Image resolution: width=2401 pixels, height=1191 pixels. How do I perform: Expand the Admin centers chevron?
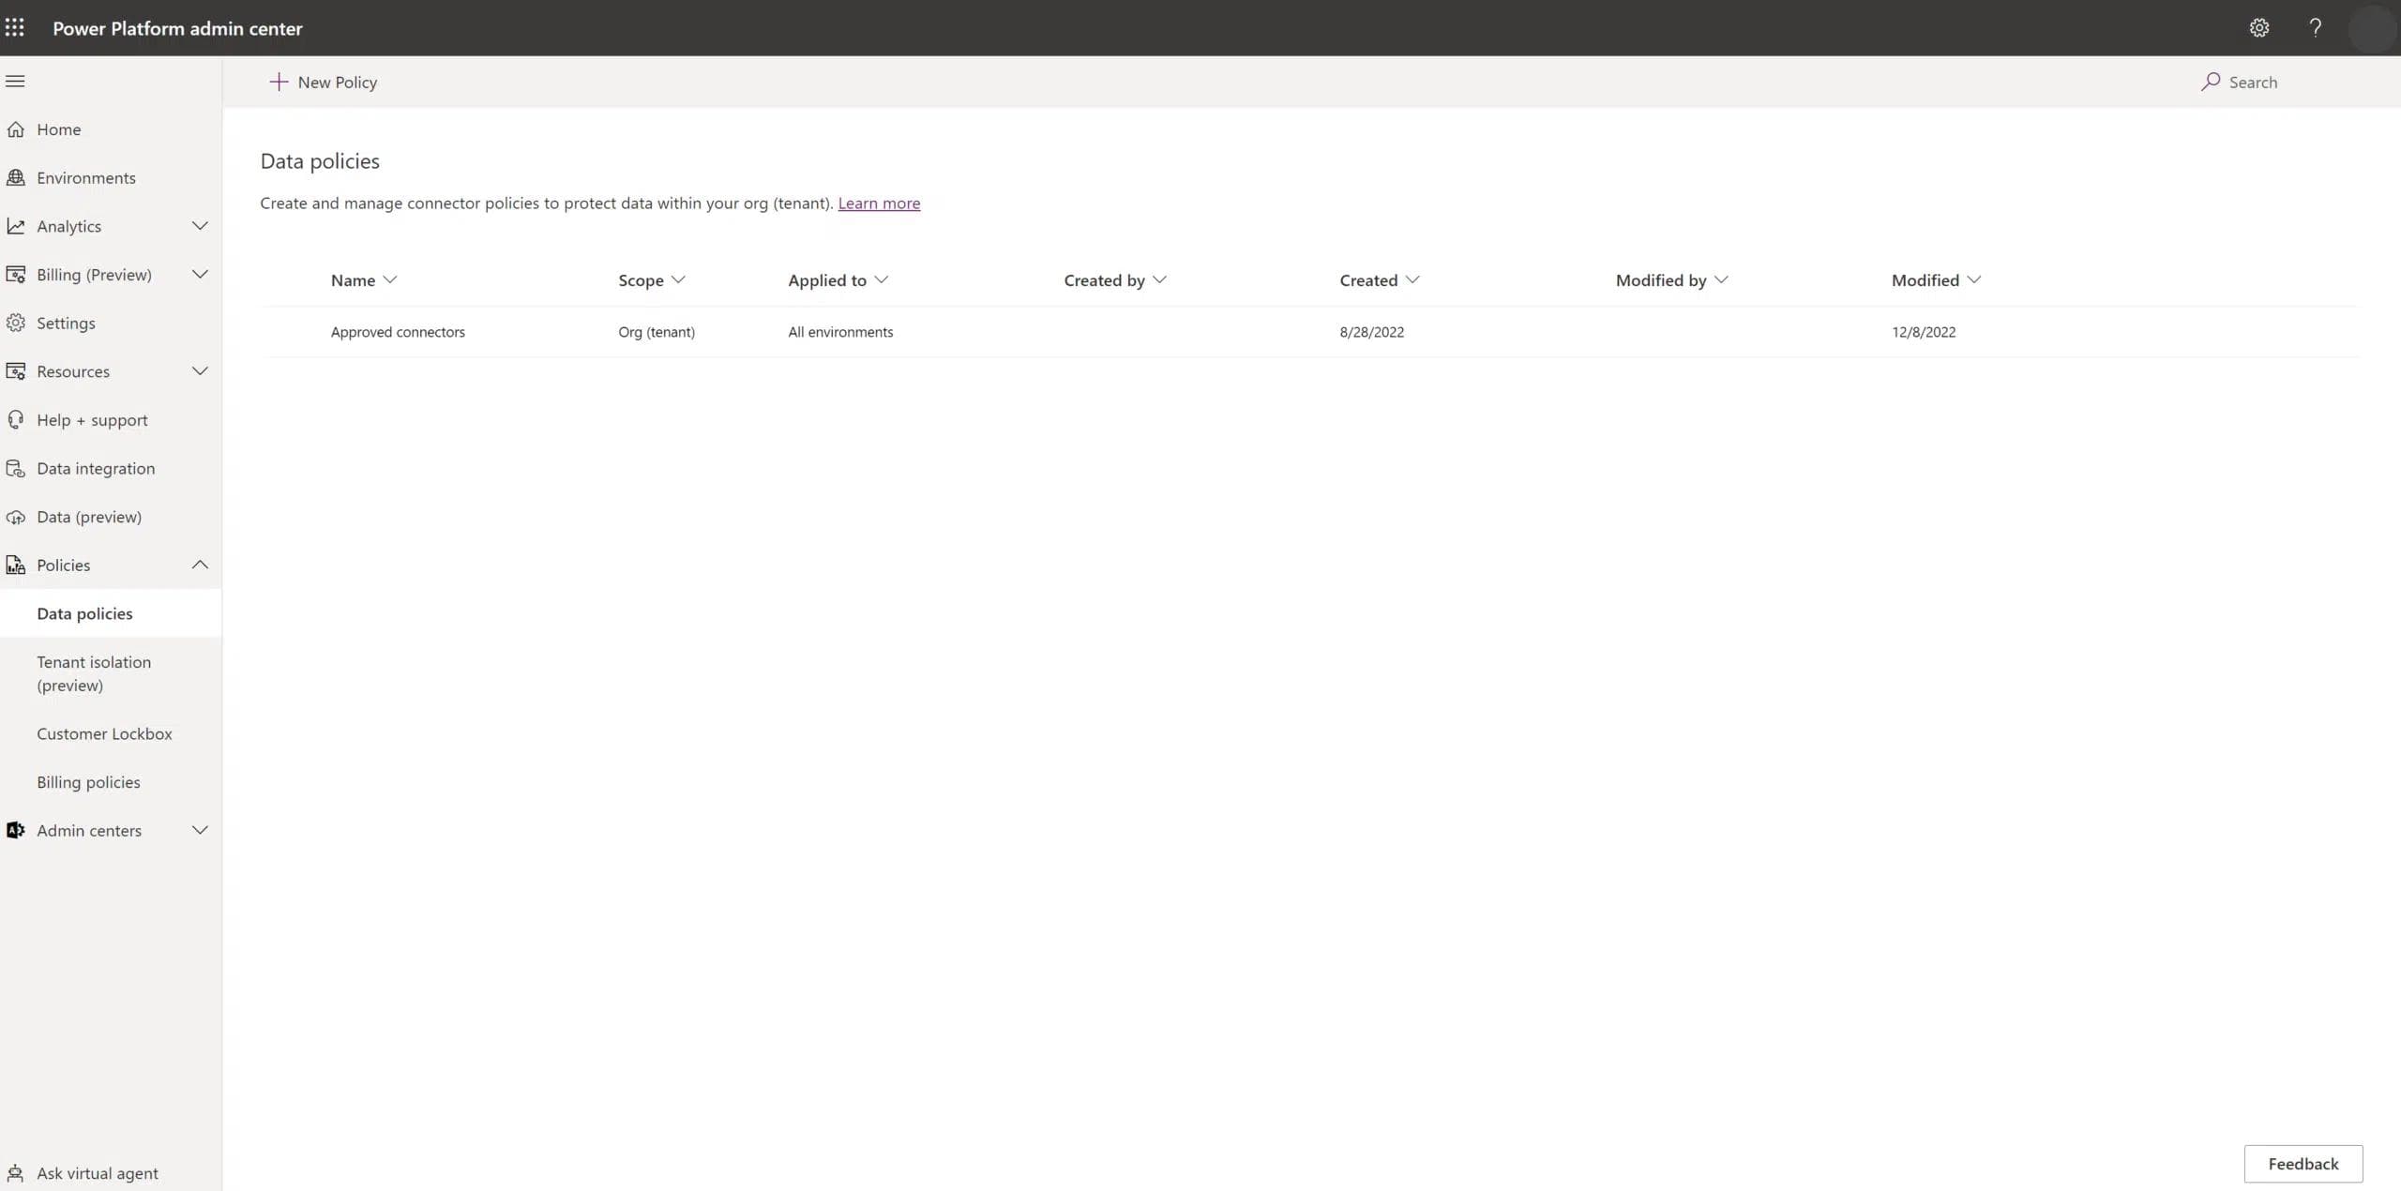coord(200,830)
